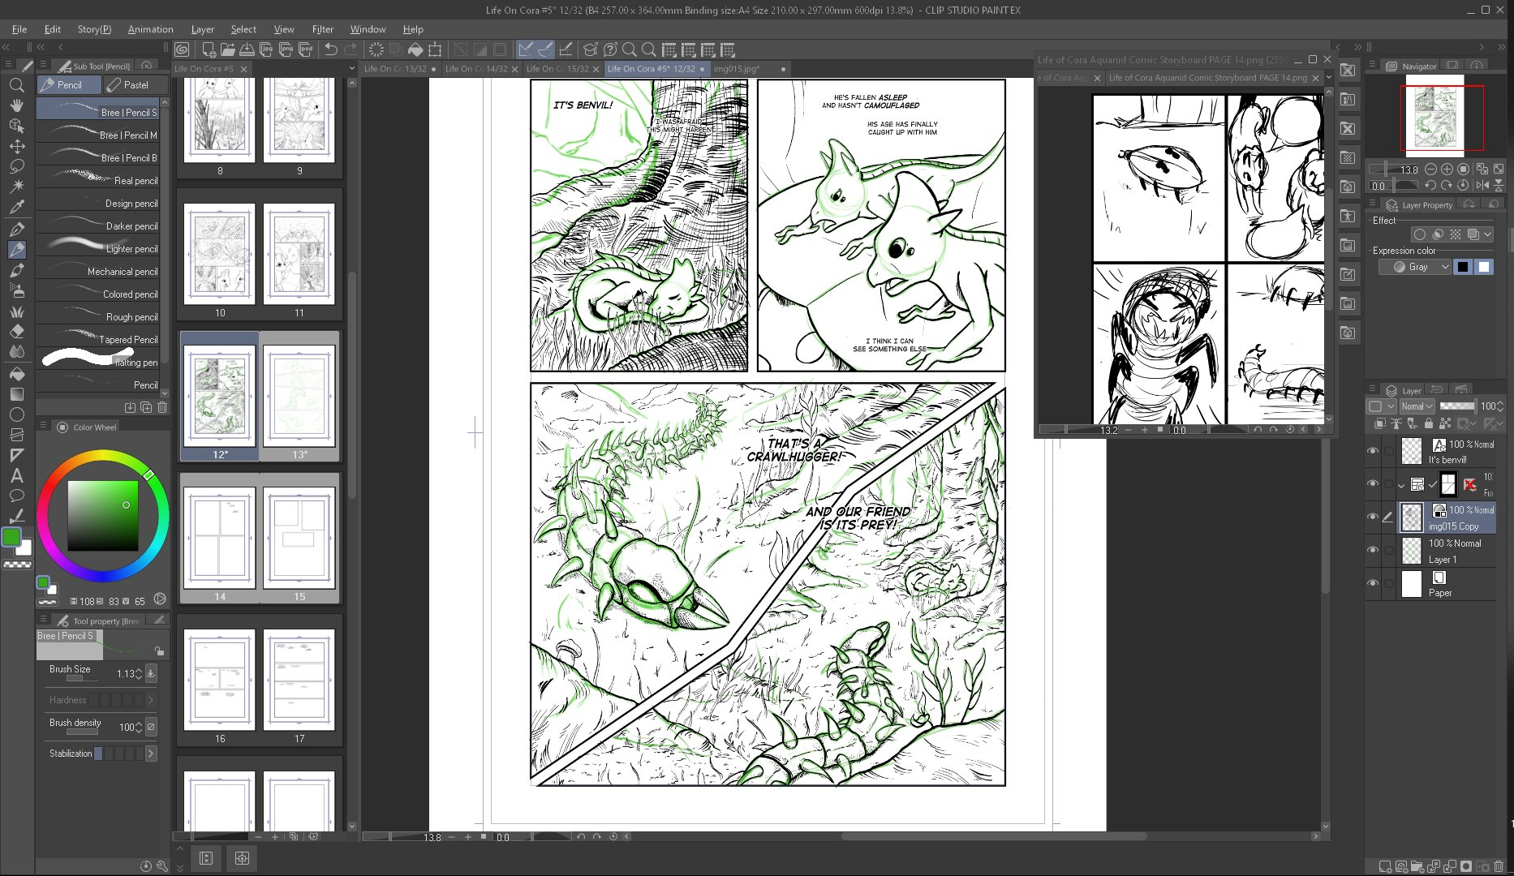Select the Balloon tool
This screenshot has height=876, width=1514.
[x=16, y=496]
